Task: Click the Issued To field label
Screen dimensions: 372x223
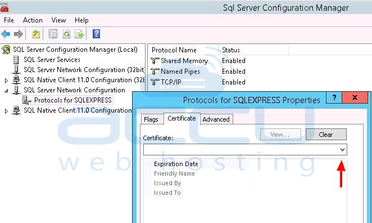Action: pyautogui.click(x=167, y=193)
